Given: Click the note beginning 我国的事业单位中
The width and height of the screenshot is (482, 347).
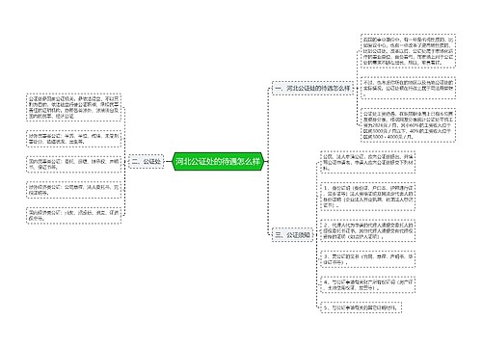Looking at the screenshot, I should pos(408,51).
